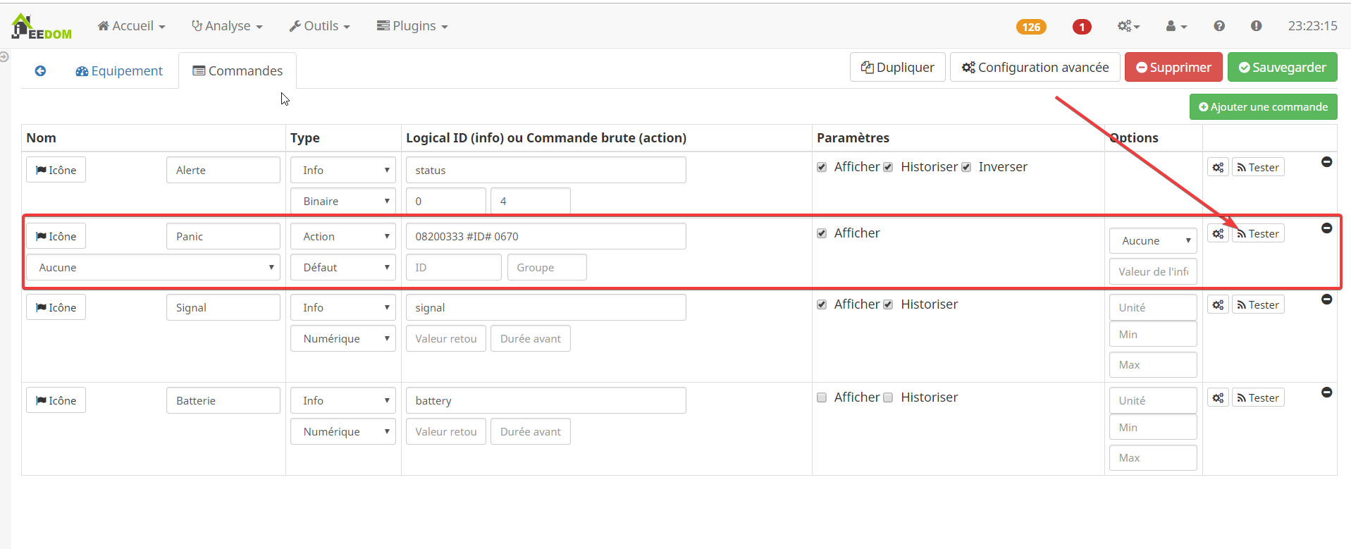Click the green Sauvegarder button
Viewport: 1351px width, 549px height.
1282,67
